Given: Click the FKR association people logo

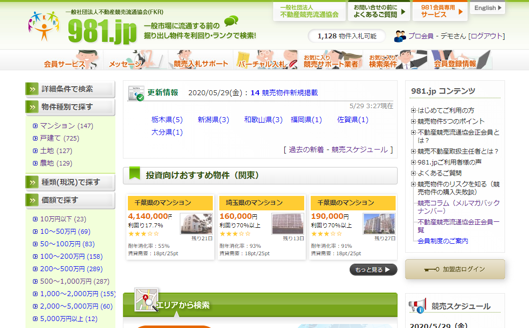Looking at the screenshot, I should (x=44, y=26).
